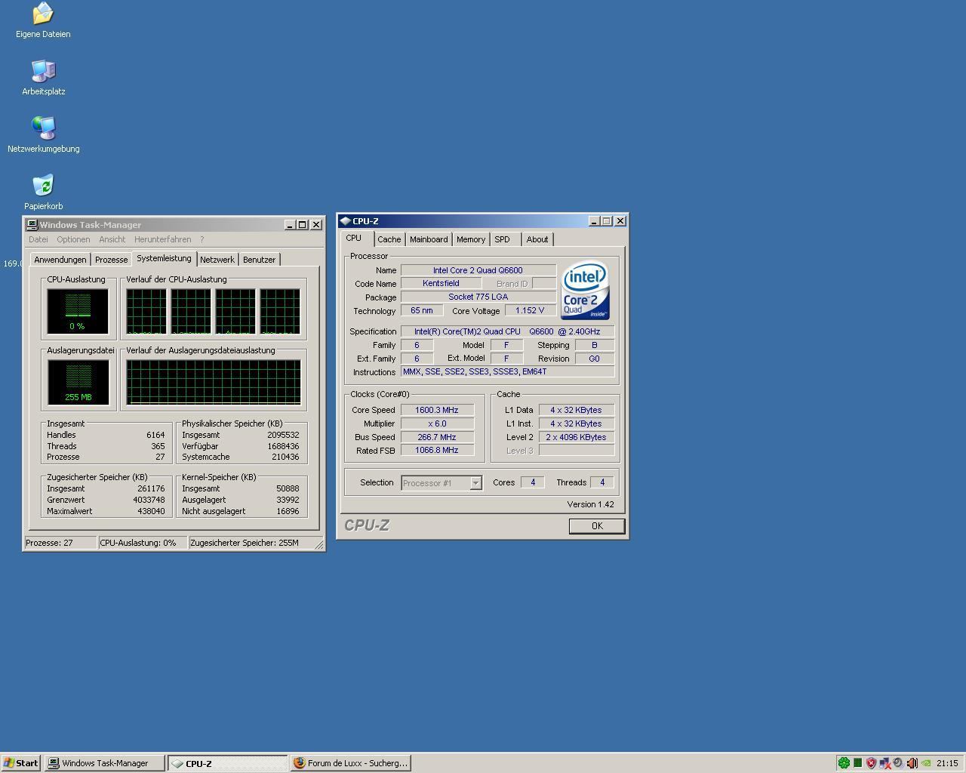The image size is (966, 773).
Task: Switch to the Memory tab in CPU-Z
Action: (471, 239)
